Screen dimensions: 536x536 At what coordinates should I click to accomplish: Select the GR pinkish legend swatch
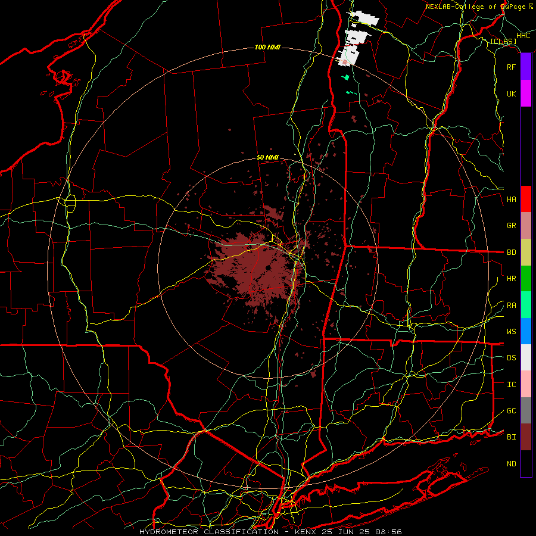click(x=526, y=226)
